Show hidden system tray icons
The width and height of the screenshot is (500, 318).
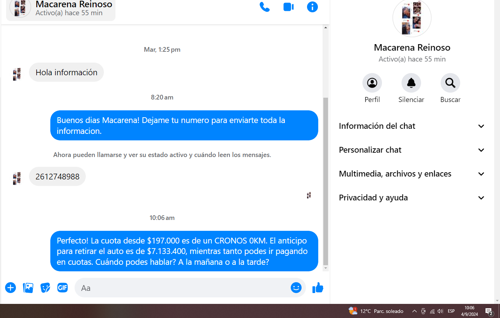pyautogui.click(x=415, y=311)
